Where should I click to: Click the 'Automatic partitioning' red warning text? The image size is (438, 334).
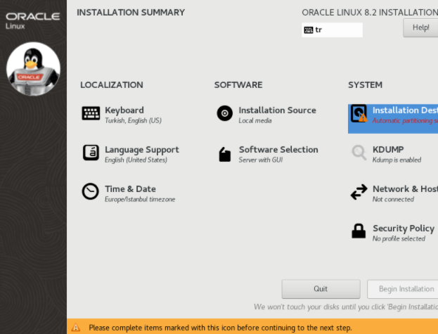[405, 121]
